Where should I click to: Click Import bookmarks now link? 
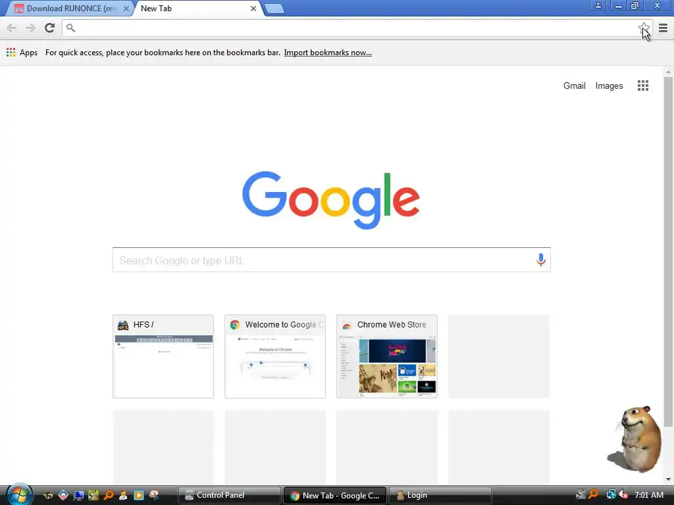[x=328, y=53]
